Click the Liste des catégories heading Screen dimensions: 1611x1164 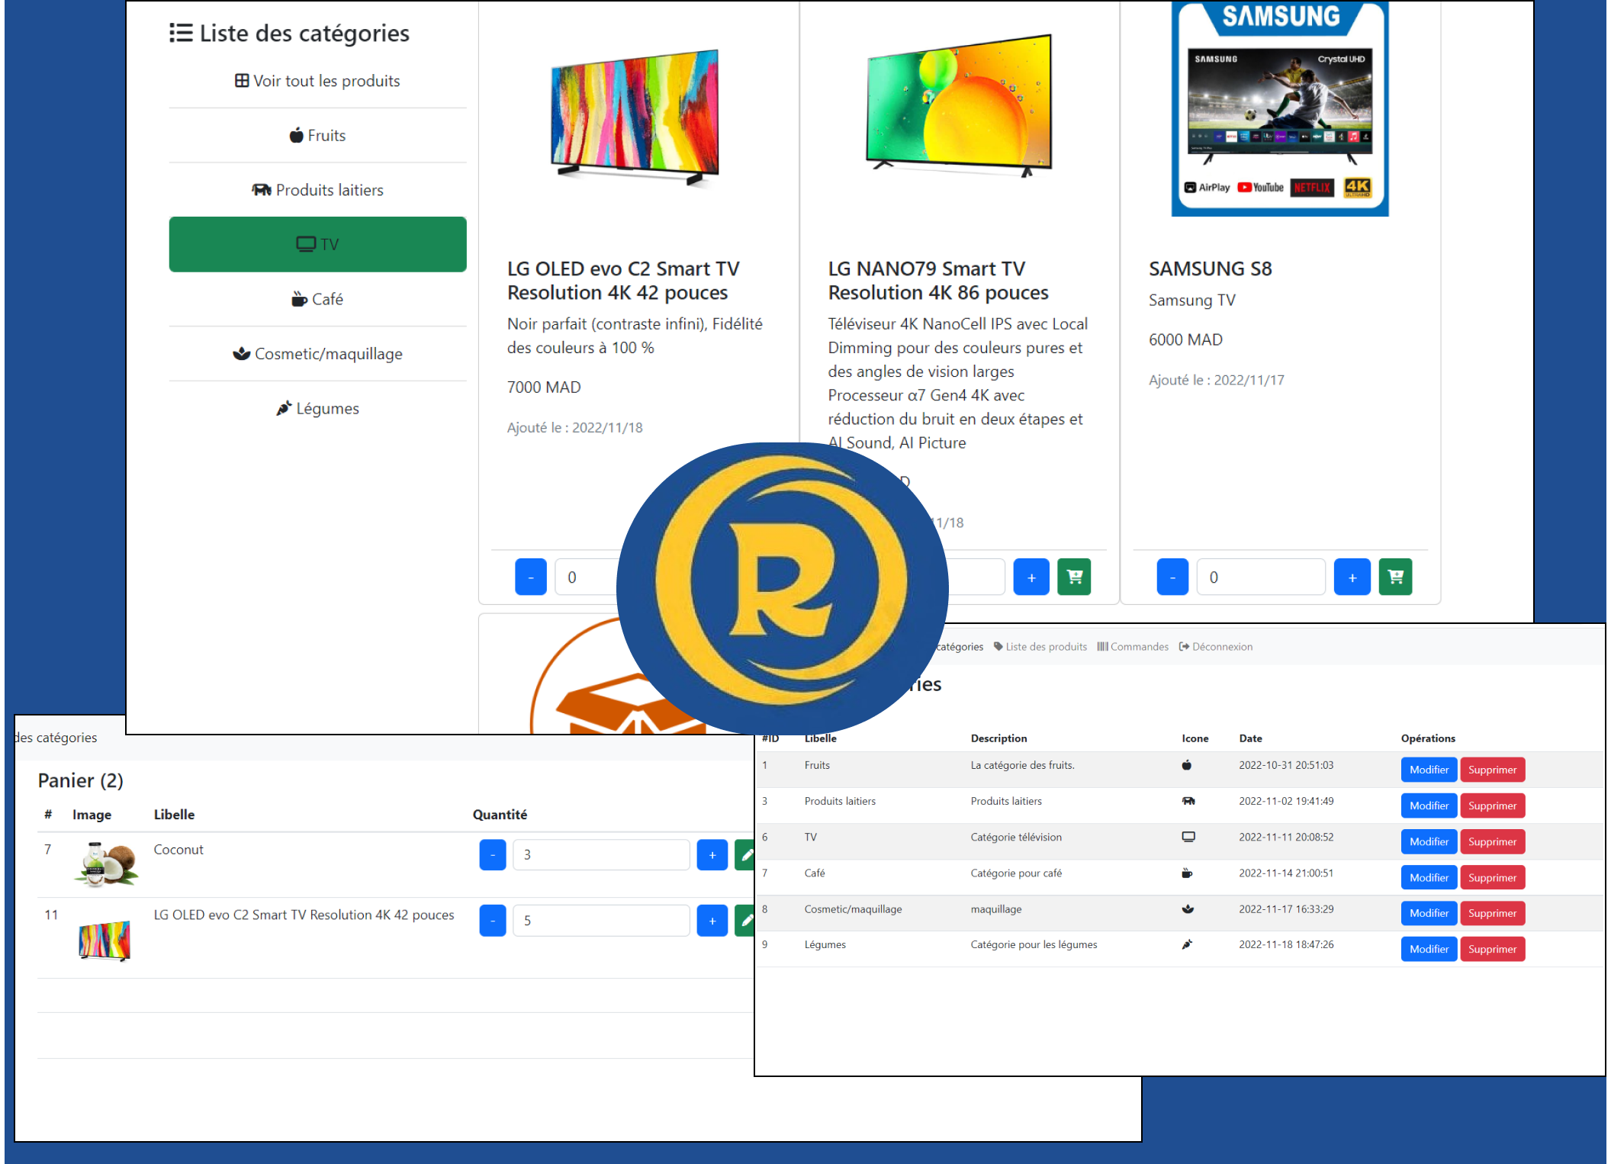pyautogui.click(x=290, y=34)
